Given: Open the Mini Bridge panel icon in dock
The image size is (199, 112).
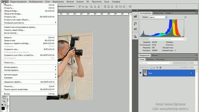Looking at the screenshot, I should click(135, 16).
